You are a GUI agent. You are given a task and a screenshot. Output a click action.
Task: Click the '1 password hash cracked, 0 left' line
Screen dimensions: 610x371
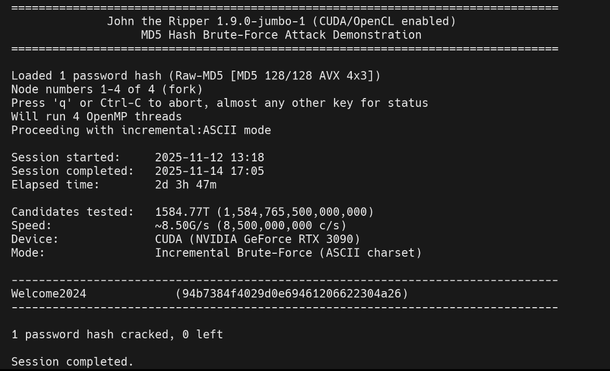tap(117, 335)
